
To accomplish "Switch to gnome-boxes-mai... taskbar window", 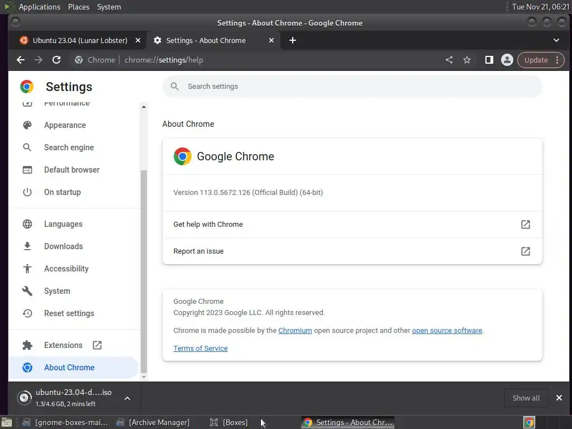I will click(65, 422).
